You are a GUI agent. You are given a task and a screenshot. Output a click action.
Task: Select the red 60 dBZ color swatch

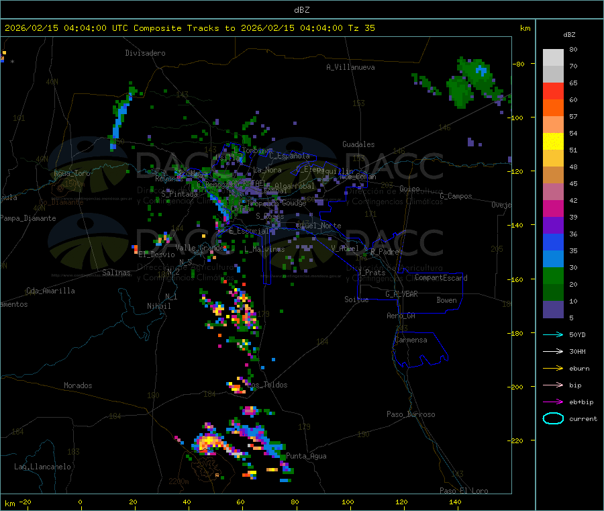pos(553,91)
